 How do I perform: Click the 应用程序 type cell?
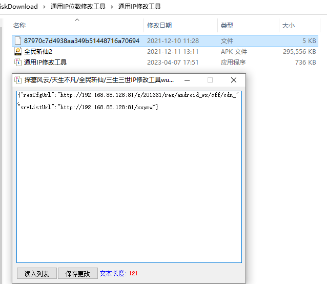point(233,63)
